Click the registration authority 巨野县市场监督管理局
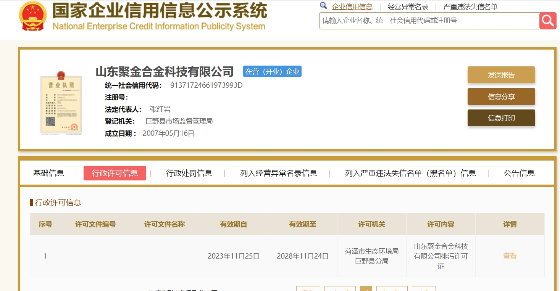 [x=179, y=121]
